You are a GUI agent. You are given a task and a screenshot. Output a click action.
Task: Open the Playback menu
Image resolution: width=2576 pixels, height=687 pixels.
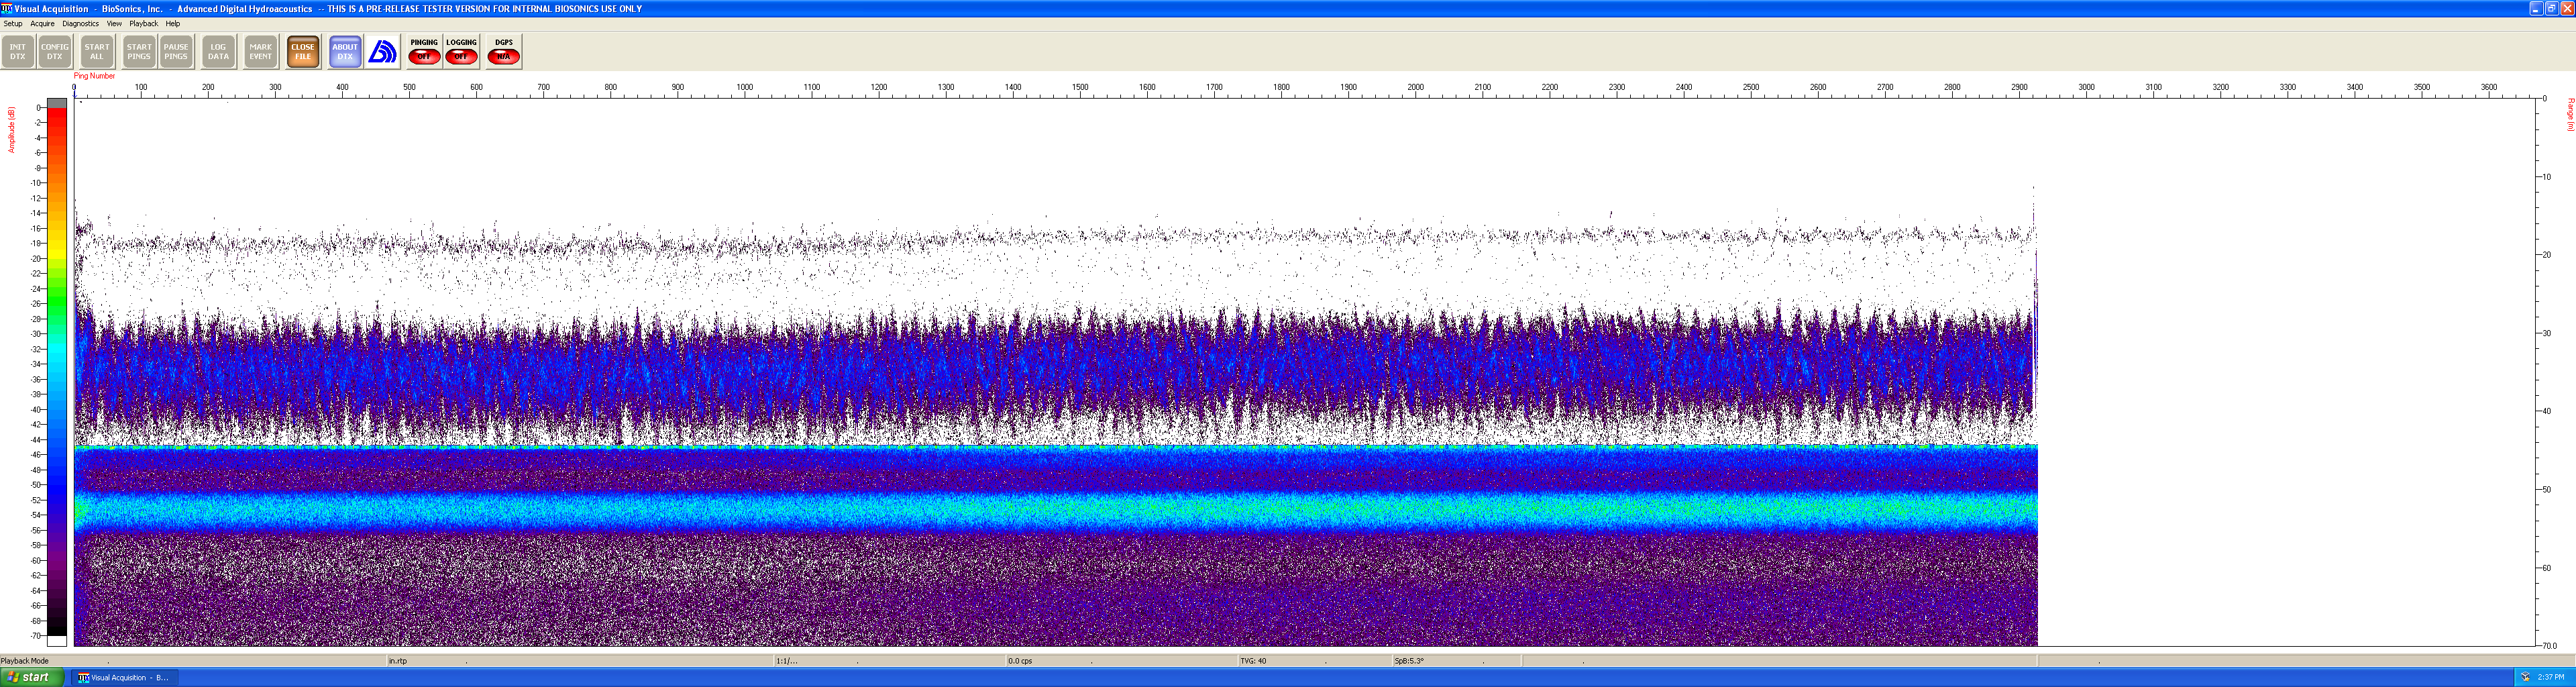coord(143,24)
